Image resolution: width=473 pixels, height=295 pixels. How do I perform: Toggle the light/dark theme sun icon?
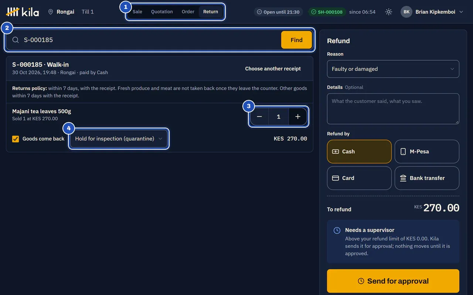pyautogui.click(x=388, y=12)
